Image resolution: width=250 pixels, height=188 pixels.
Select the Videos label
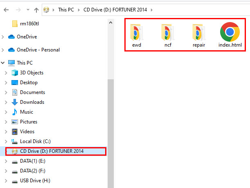point(27,132)
